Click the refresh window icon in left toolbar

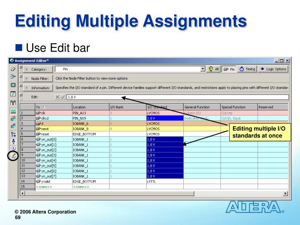point(13,94)
